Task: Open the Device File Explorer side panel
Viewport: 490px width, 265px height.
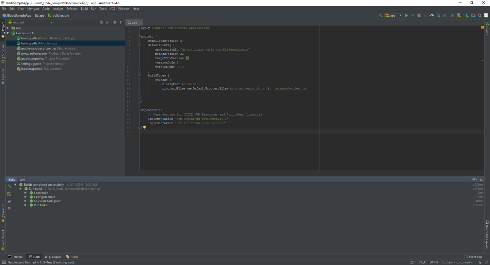Action: pos(487,235)
